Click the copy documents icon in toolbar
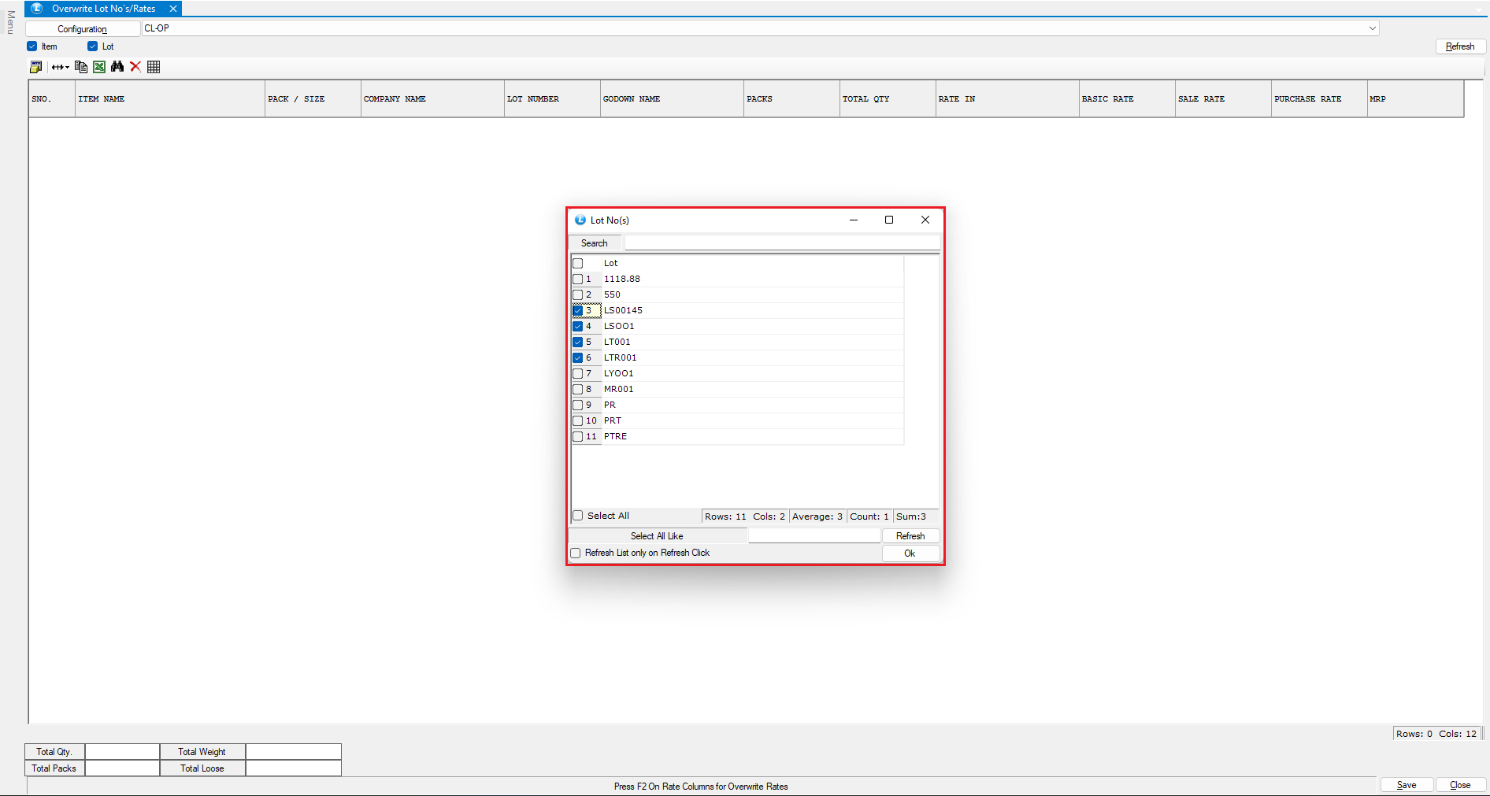Viewport: 1490px width, 796px height. pos(80,67)
